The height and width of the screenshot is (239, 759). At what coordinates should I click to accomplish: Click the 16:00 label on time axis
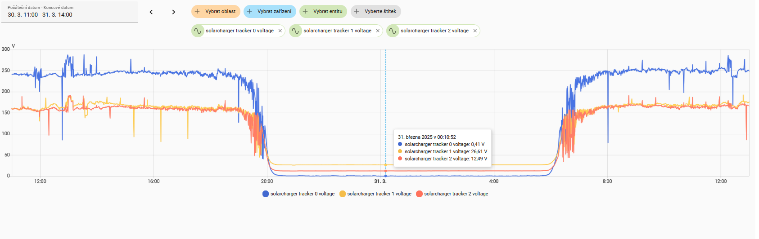(x=154, y=181)
